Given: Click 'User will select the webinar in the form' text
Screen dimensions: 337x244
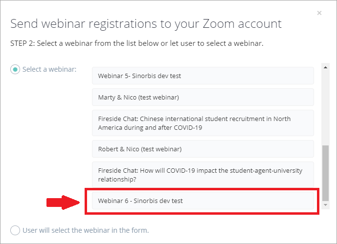Looking at the screenshot, I should click(86, 230).
